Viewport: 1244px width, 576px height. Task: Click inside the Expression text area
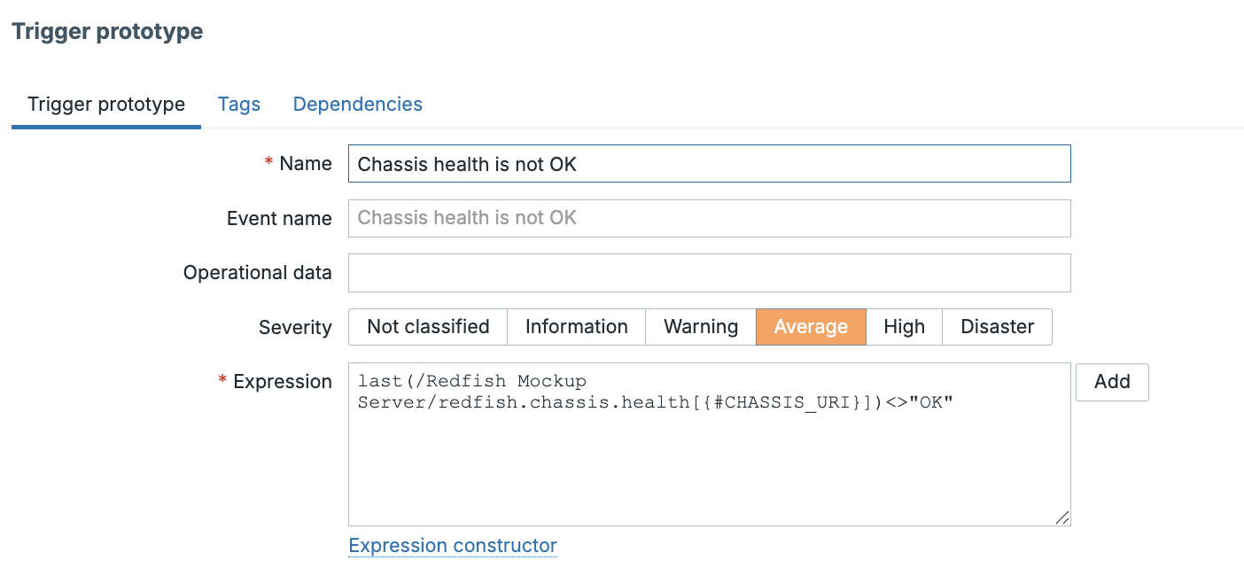[709, 461]
